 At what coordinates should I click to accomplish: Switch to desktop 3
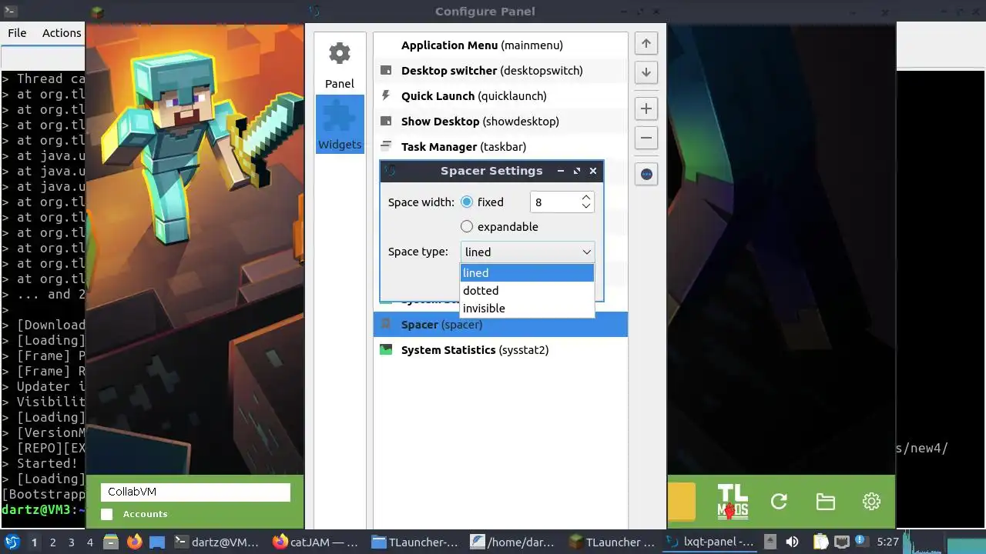71,542
